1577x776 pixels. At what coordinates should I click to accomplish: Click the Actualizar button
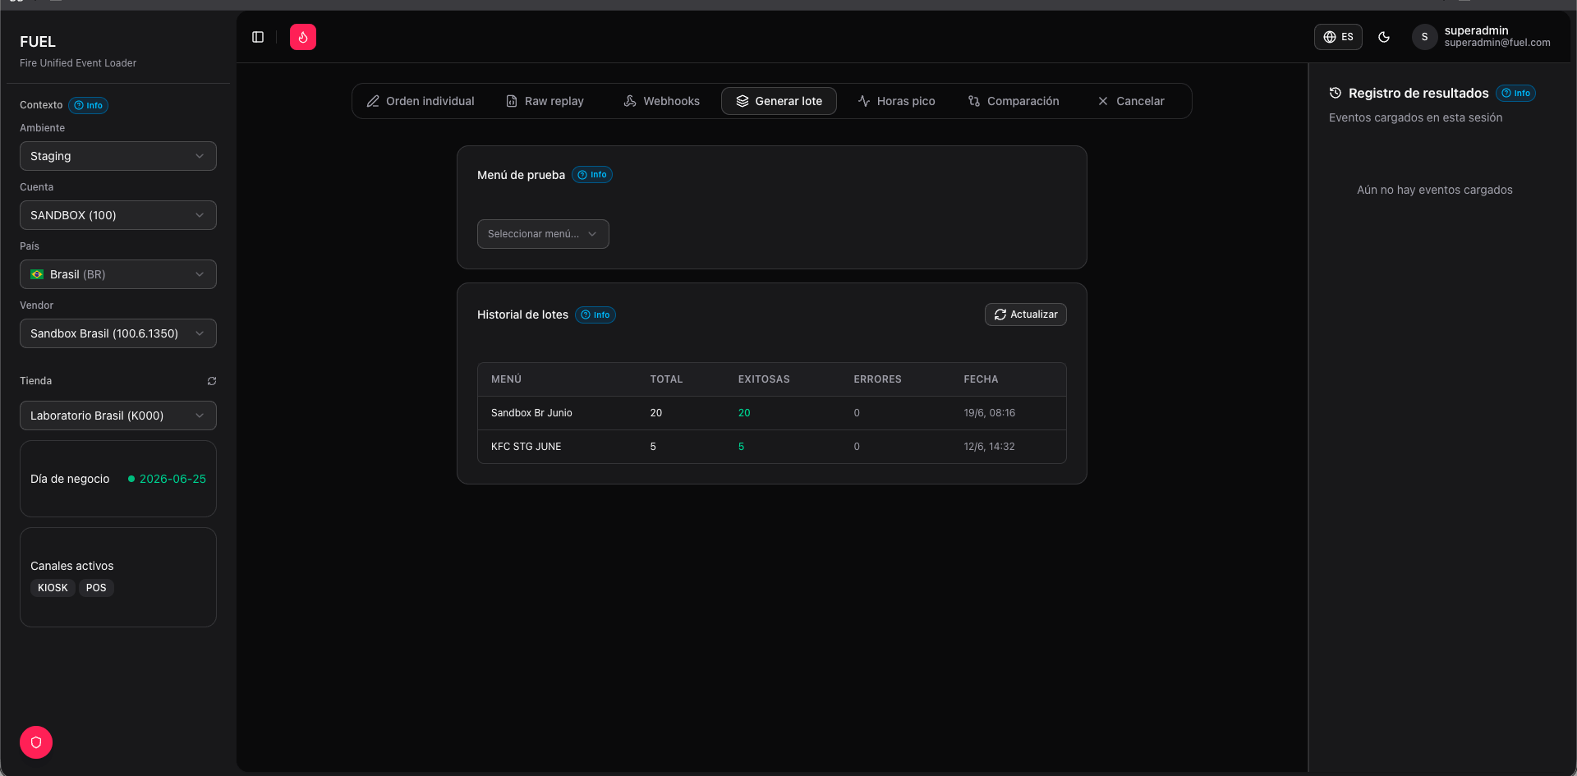(x=1026, y=315)
